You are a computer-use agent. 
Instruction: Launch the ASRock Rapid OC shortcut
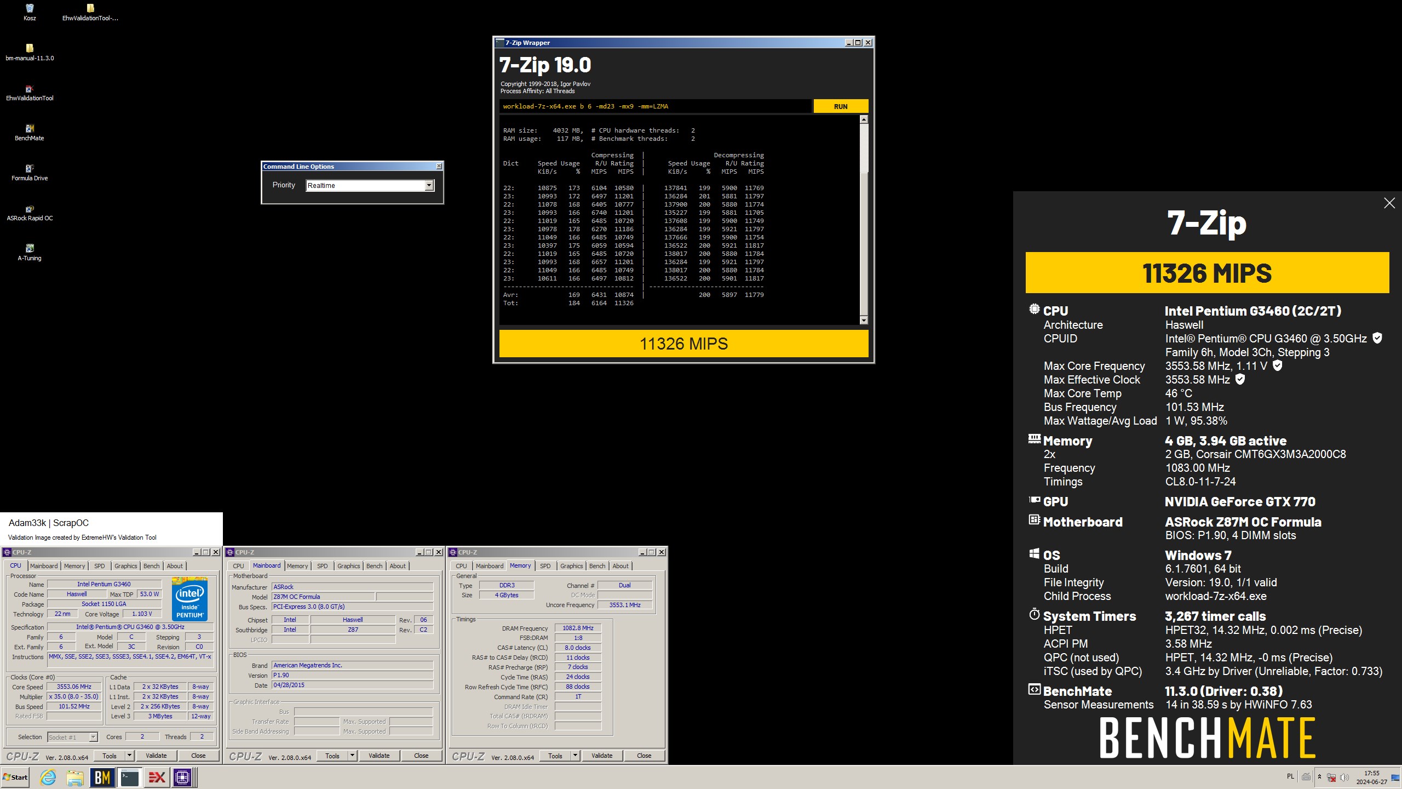[30, 212]
